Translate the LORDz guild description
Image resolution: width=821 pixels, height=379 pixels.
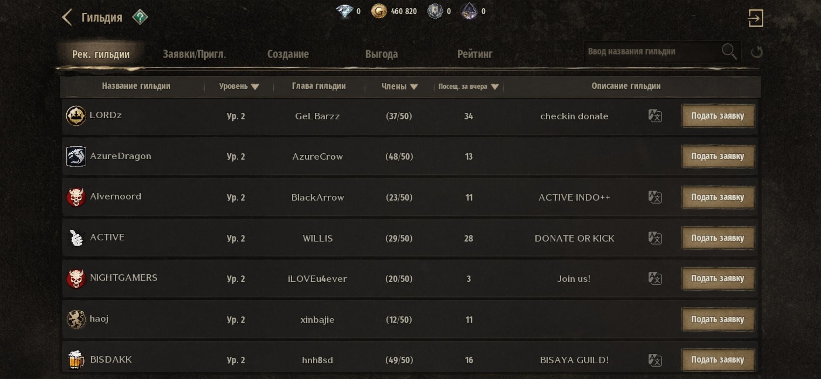point(655,116)
